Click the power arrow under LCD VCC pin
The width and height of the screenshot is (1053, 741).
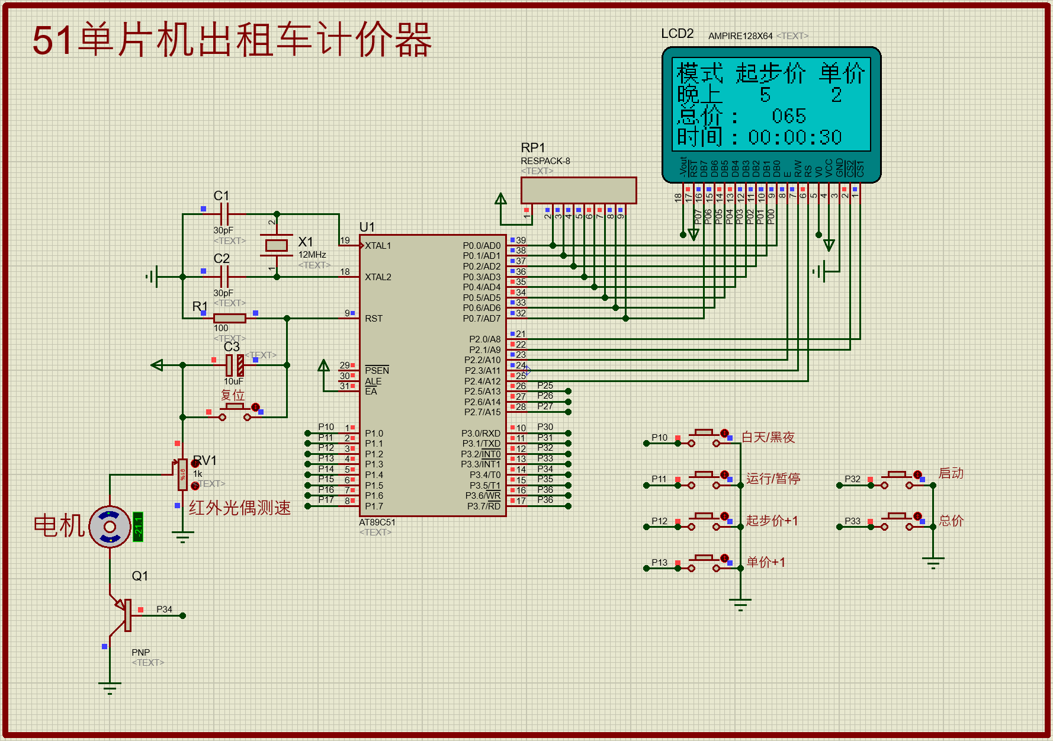point(829,245)
